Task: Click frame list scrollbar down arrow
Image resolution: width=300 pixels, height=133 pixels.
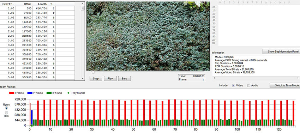Action: 83,78
